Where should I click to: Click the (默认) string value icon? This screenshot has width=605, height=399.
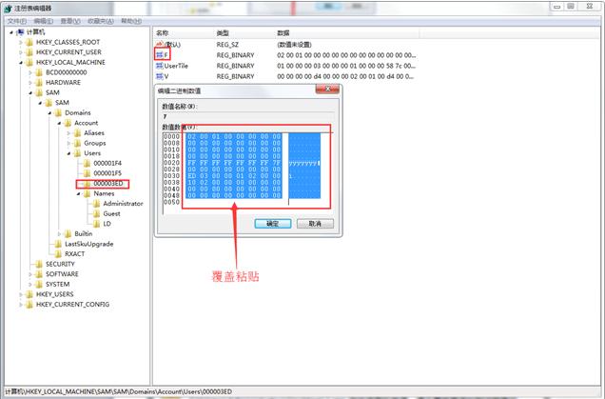coord(160,45)
